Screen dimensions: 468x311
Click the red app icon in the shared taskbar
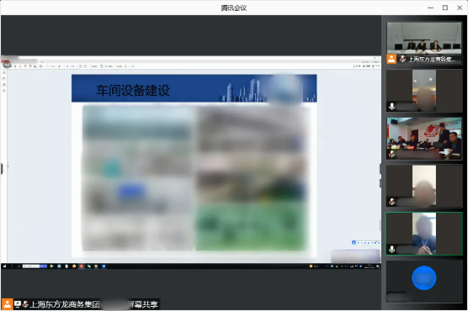pos(81,266)
